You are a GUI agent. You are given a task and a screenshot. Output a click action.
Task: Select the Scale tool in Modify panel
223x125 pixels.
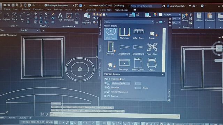tap(41, 22)
